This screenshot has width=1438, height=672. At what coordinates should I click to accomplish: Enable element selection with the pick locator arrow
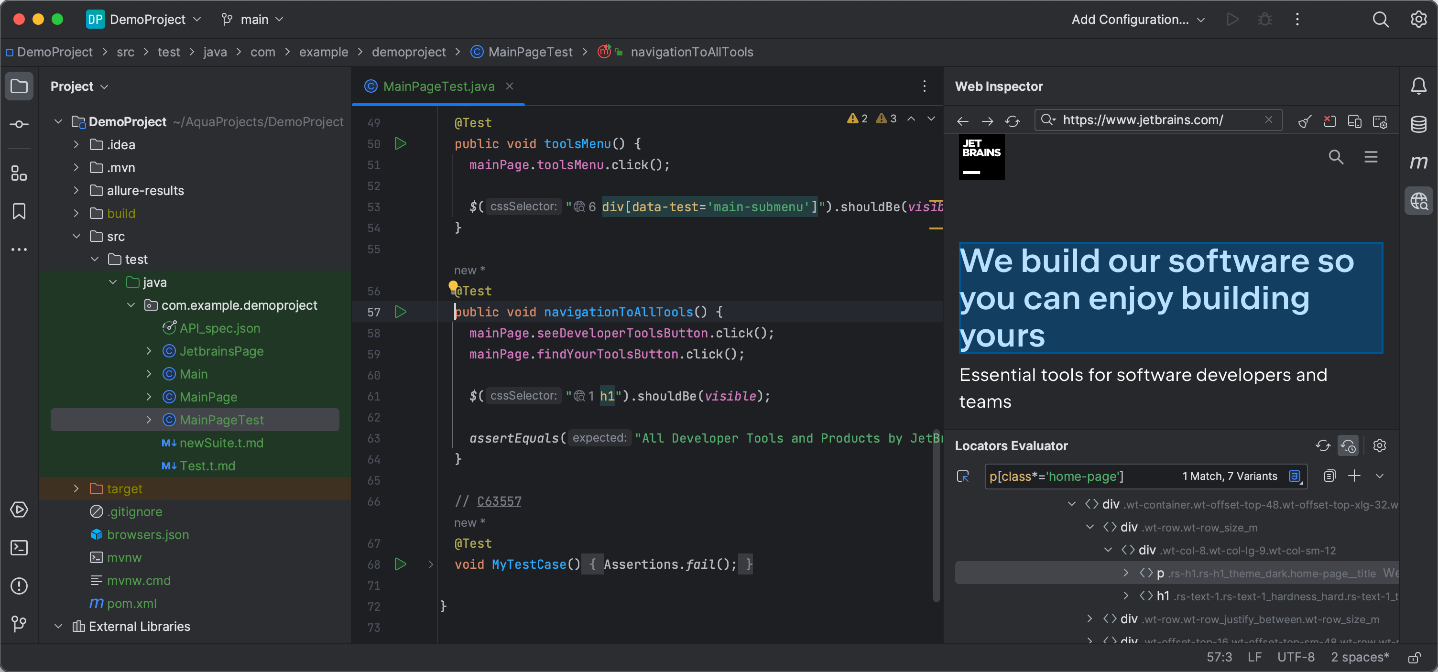point(962,476)
